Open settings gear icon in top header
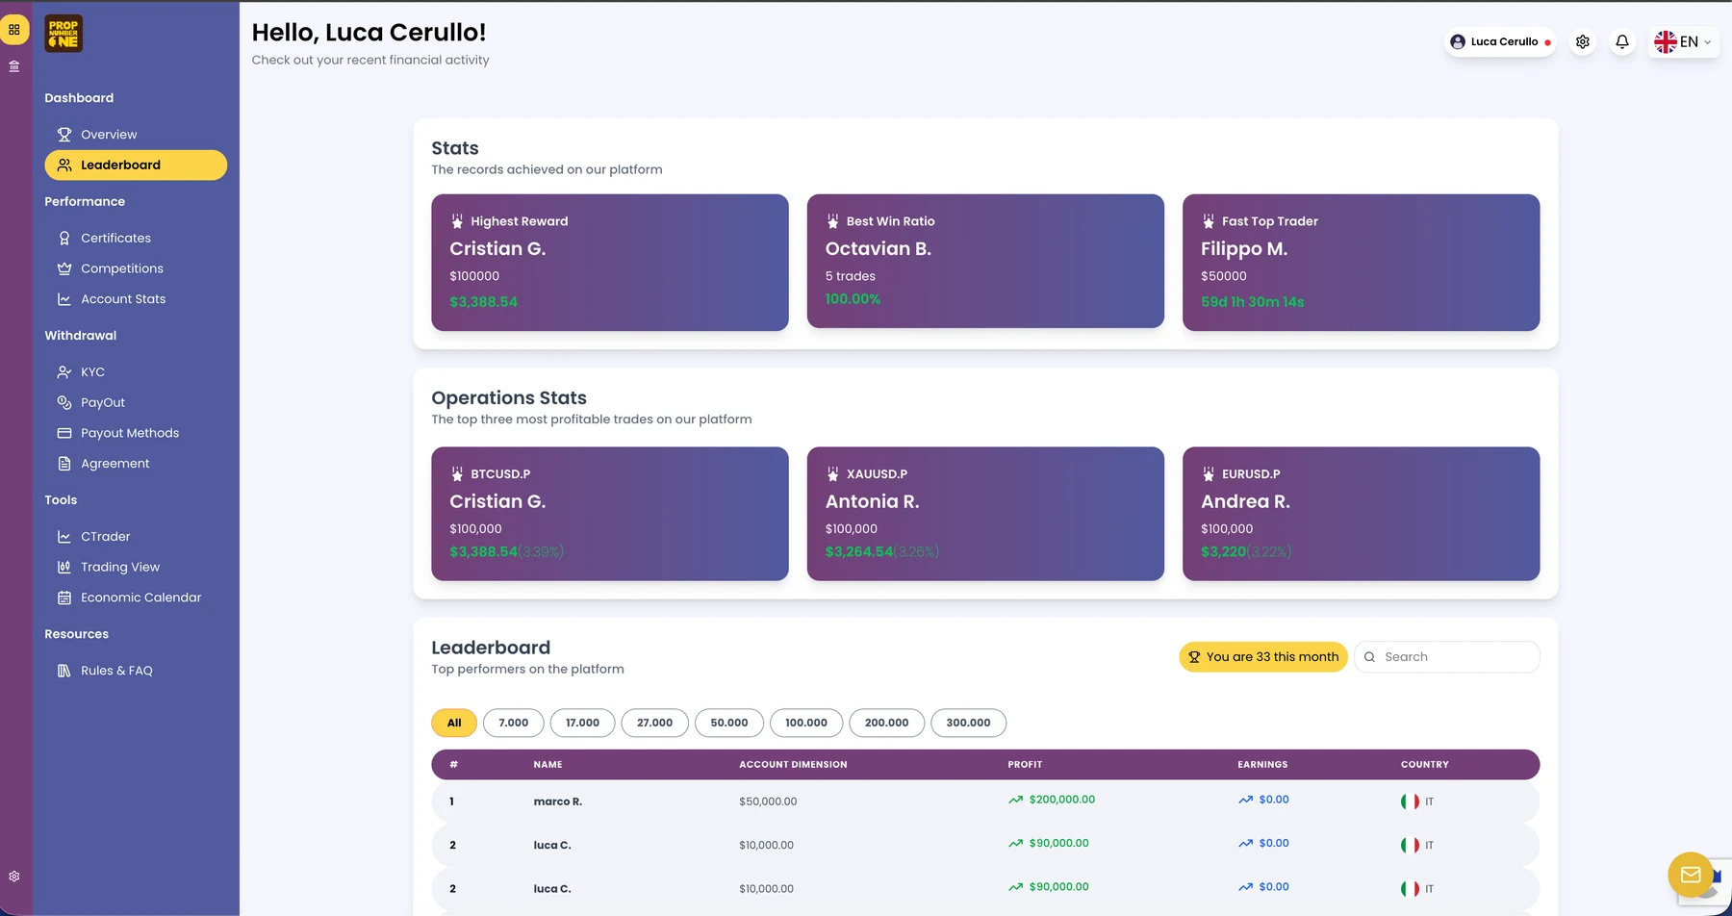This screenshot has height=916, width=1732. point(1583,41)
